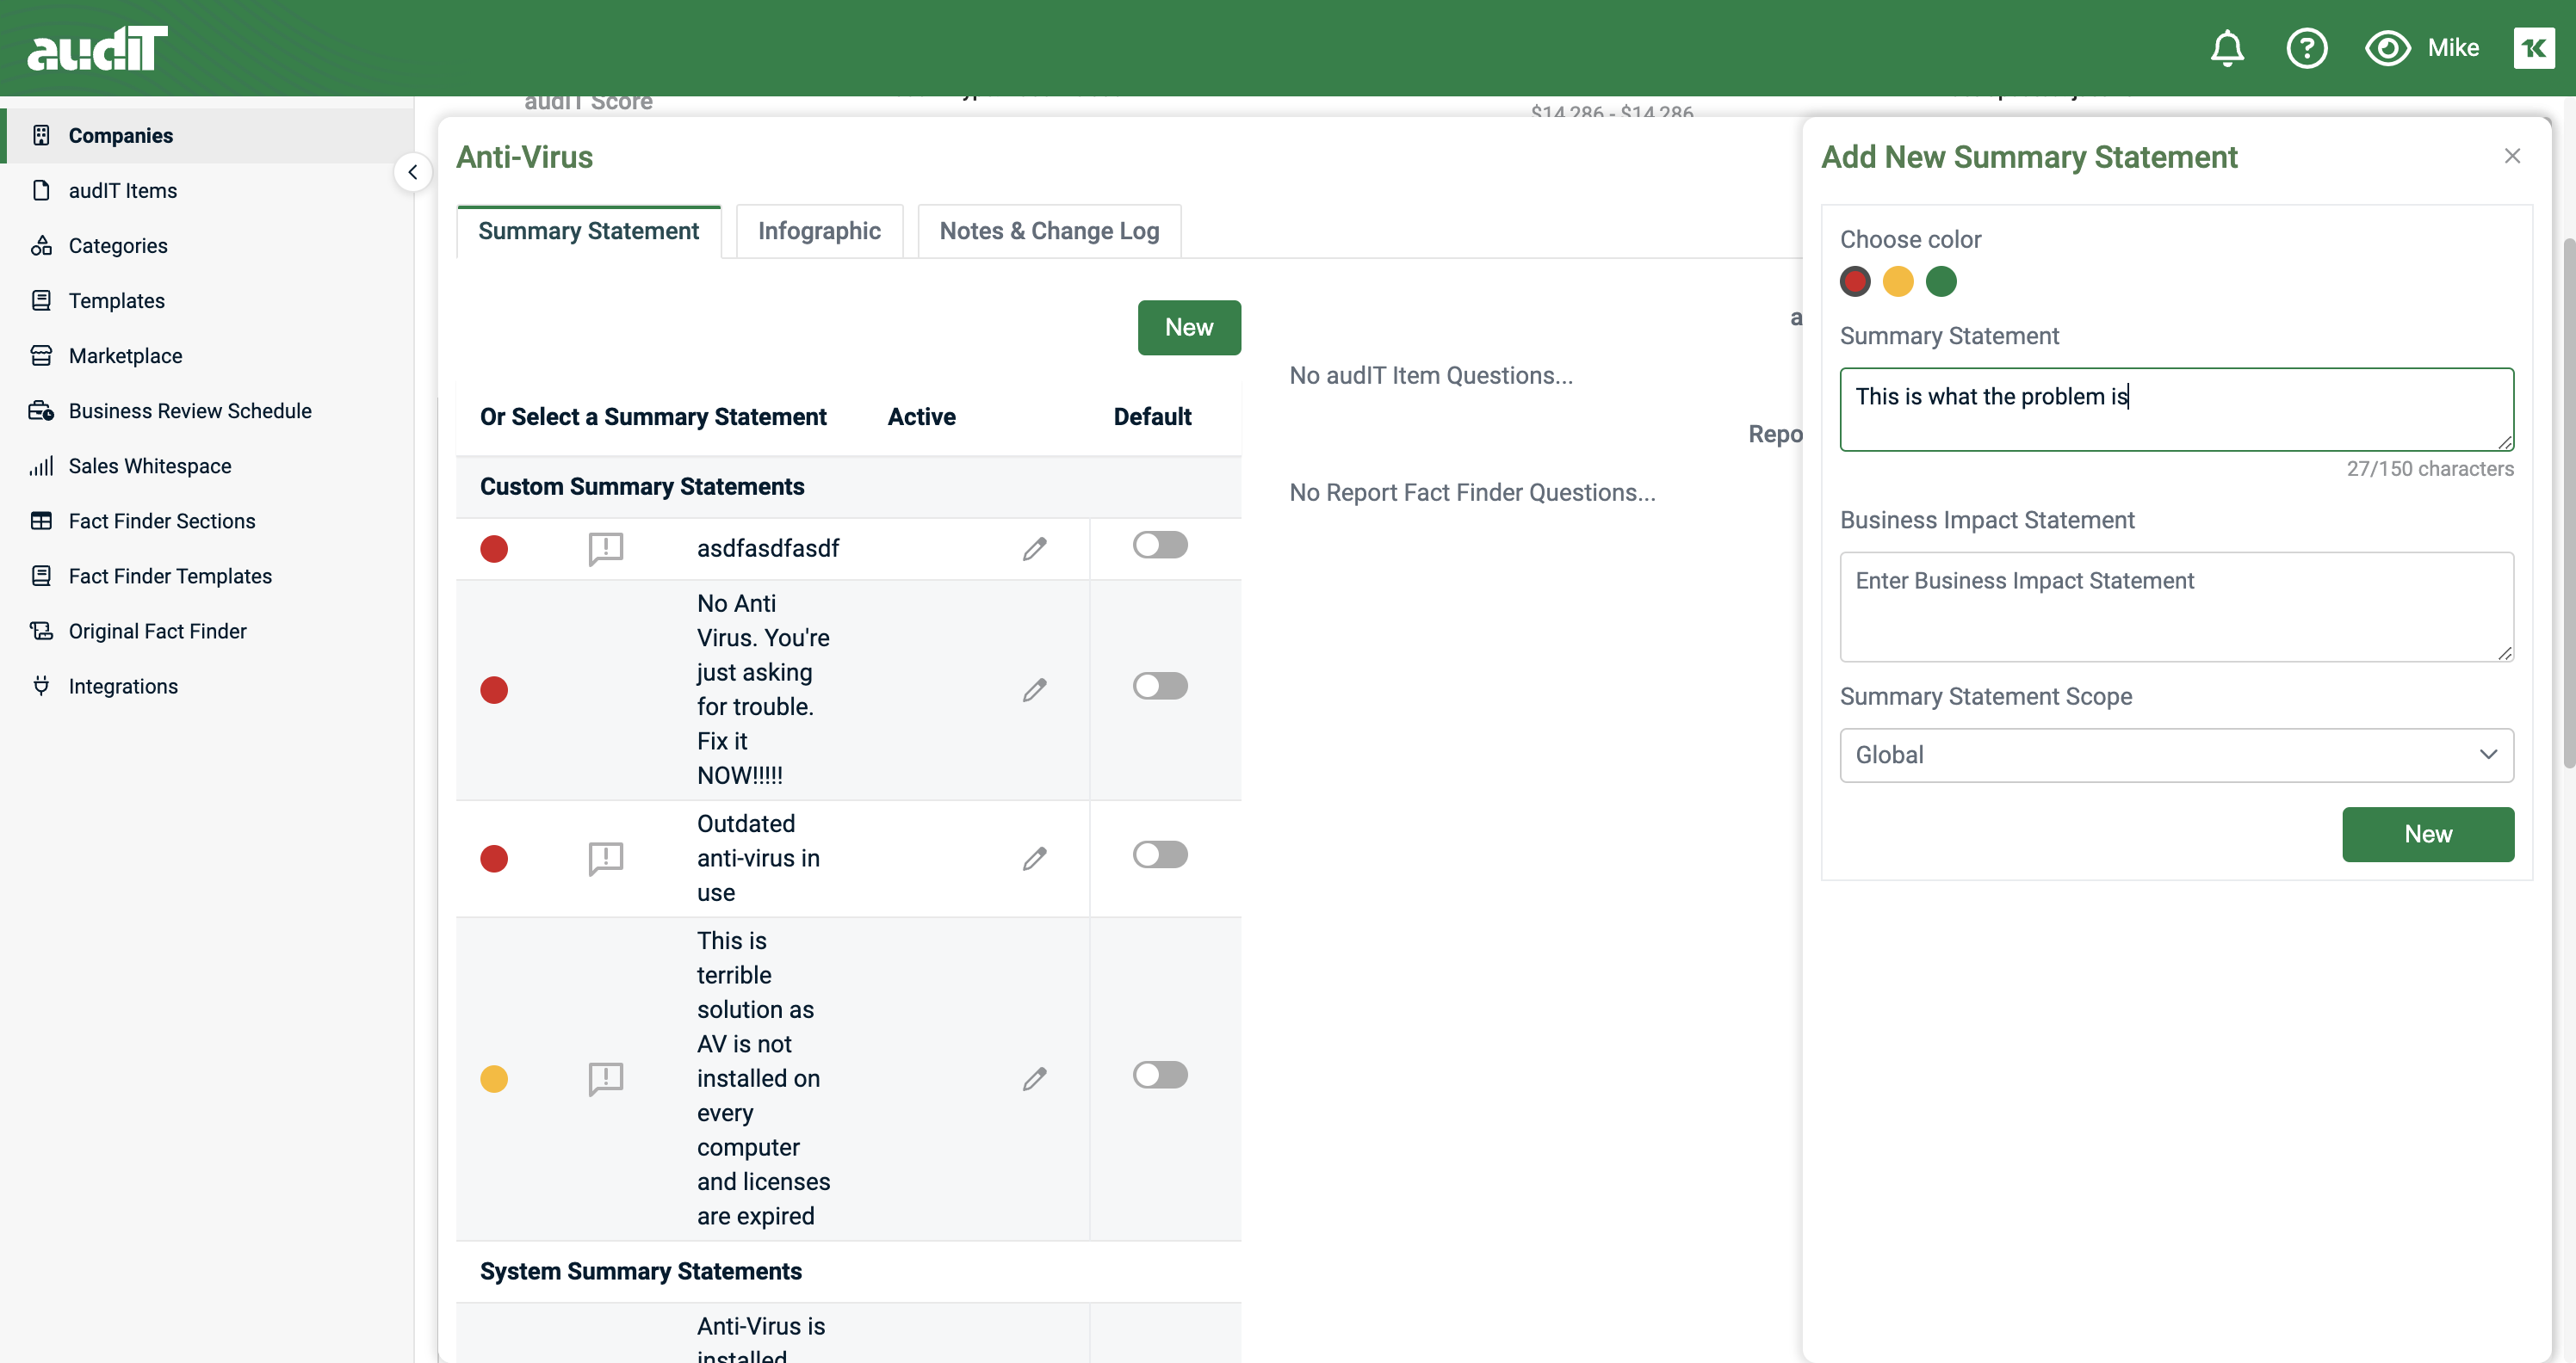Open Marketplace in the sidebar
Screen dimensions: 2576x1363
(x=207, y=355)
